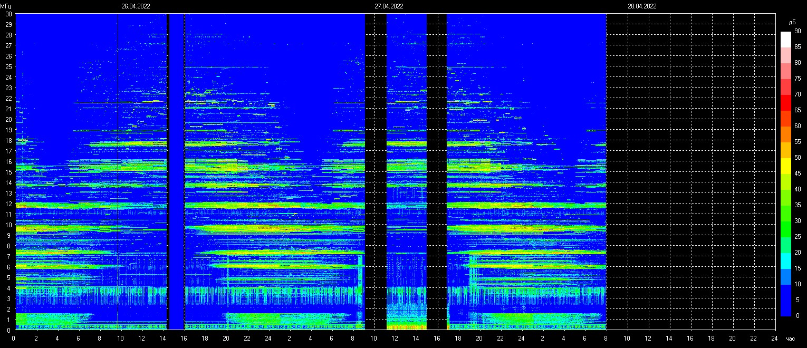Select the 12 MHz tick on frequency axis
The image size is (807, 348).
8,204
